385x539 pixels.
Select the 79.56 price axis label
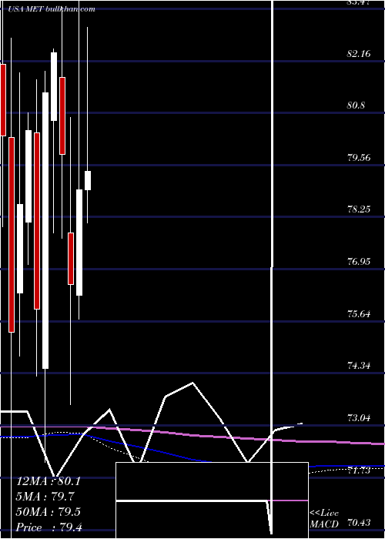pos(359,158)
